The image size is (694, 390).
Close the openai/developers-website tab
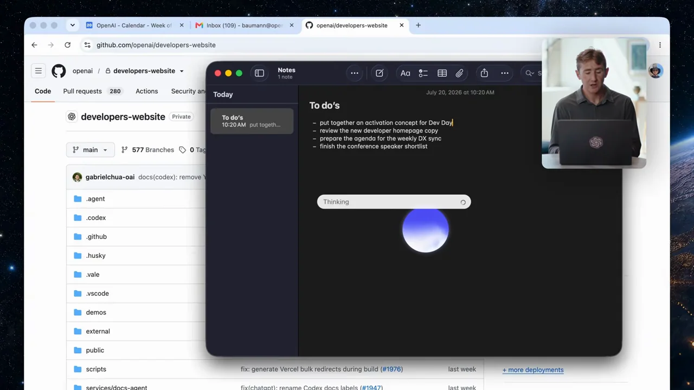click(x=402, y=25)
